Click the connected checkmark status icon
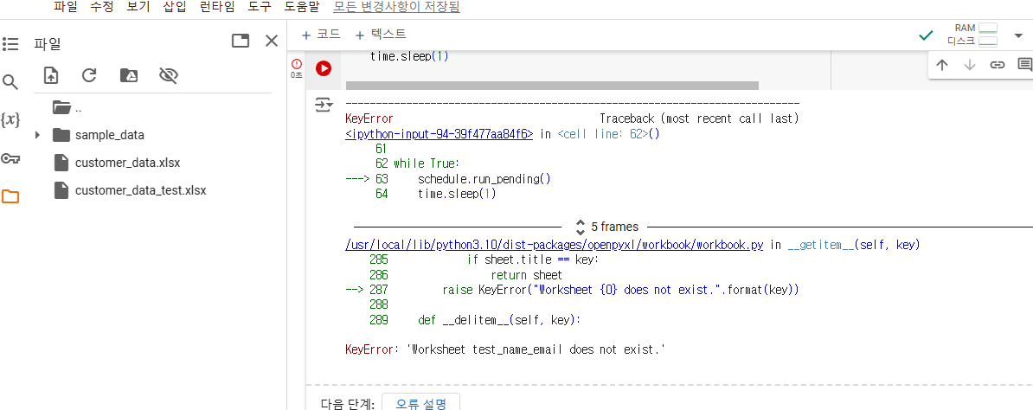The image size is (1033, 410). [927, 35]
